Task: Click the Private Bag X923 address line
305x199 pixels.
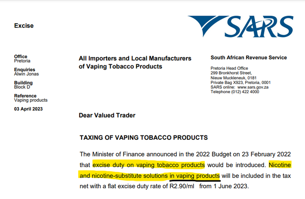Action: pyautogui.click(x=240, y=82)
